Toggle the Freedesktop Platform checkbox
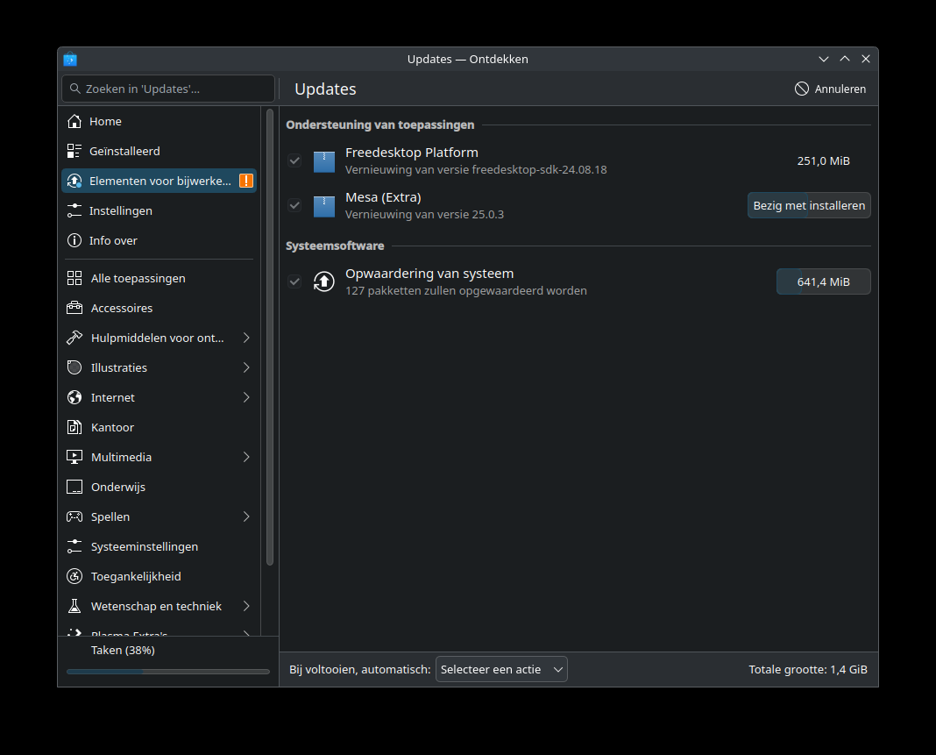The image size is (936, 755). 294,160
